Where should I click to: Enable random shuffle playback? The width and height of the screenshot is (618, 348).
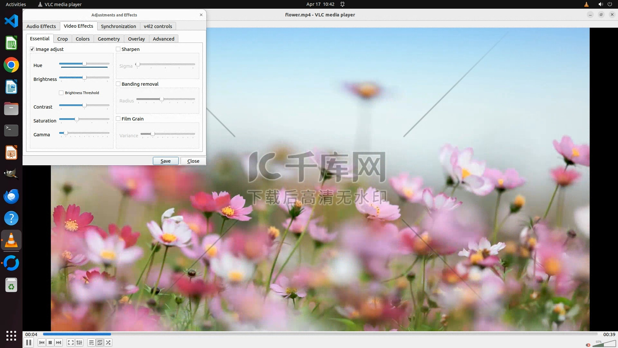(108, 343)
